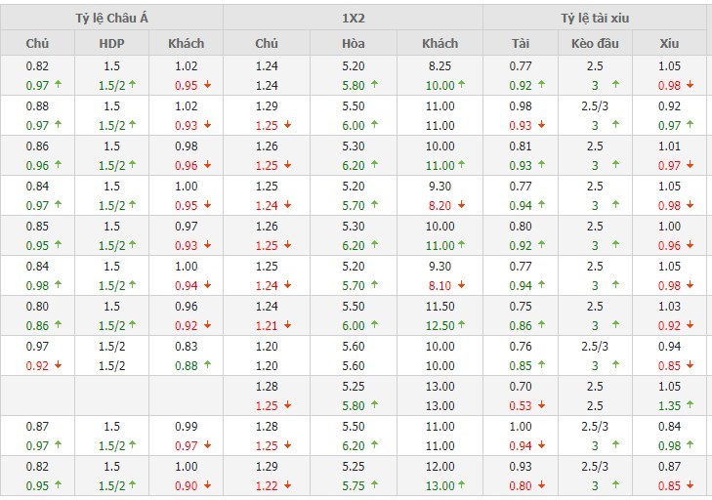712x500 pixels.
Task: Select the Tỷ lệ Châu Á header tab
Action: pyautogui.click(x=111, y=18)
